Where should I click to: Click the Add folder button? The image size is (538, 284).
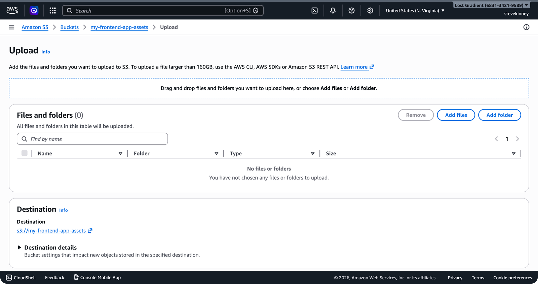[500, 115]
